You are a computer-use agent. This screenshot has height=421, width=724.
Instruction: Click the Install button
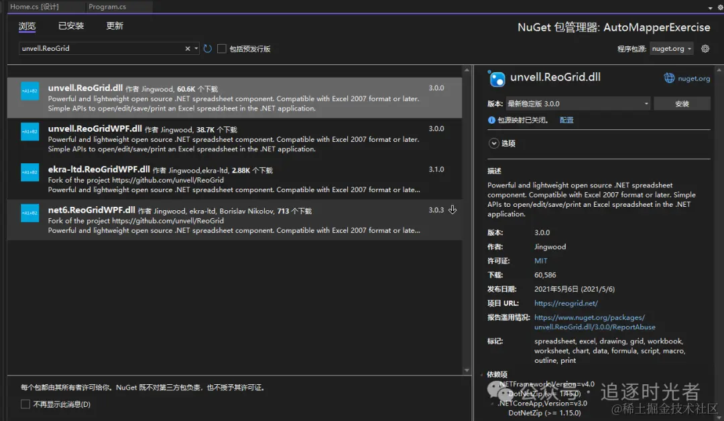click(x=682, y=104)
